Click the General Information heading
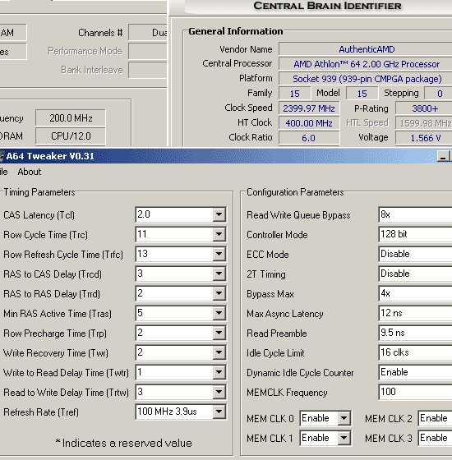This screenshot has height=460, width=452. pos(236,31)
